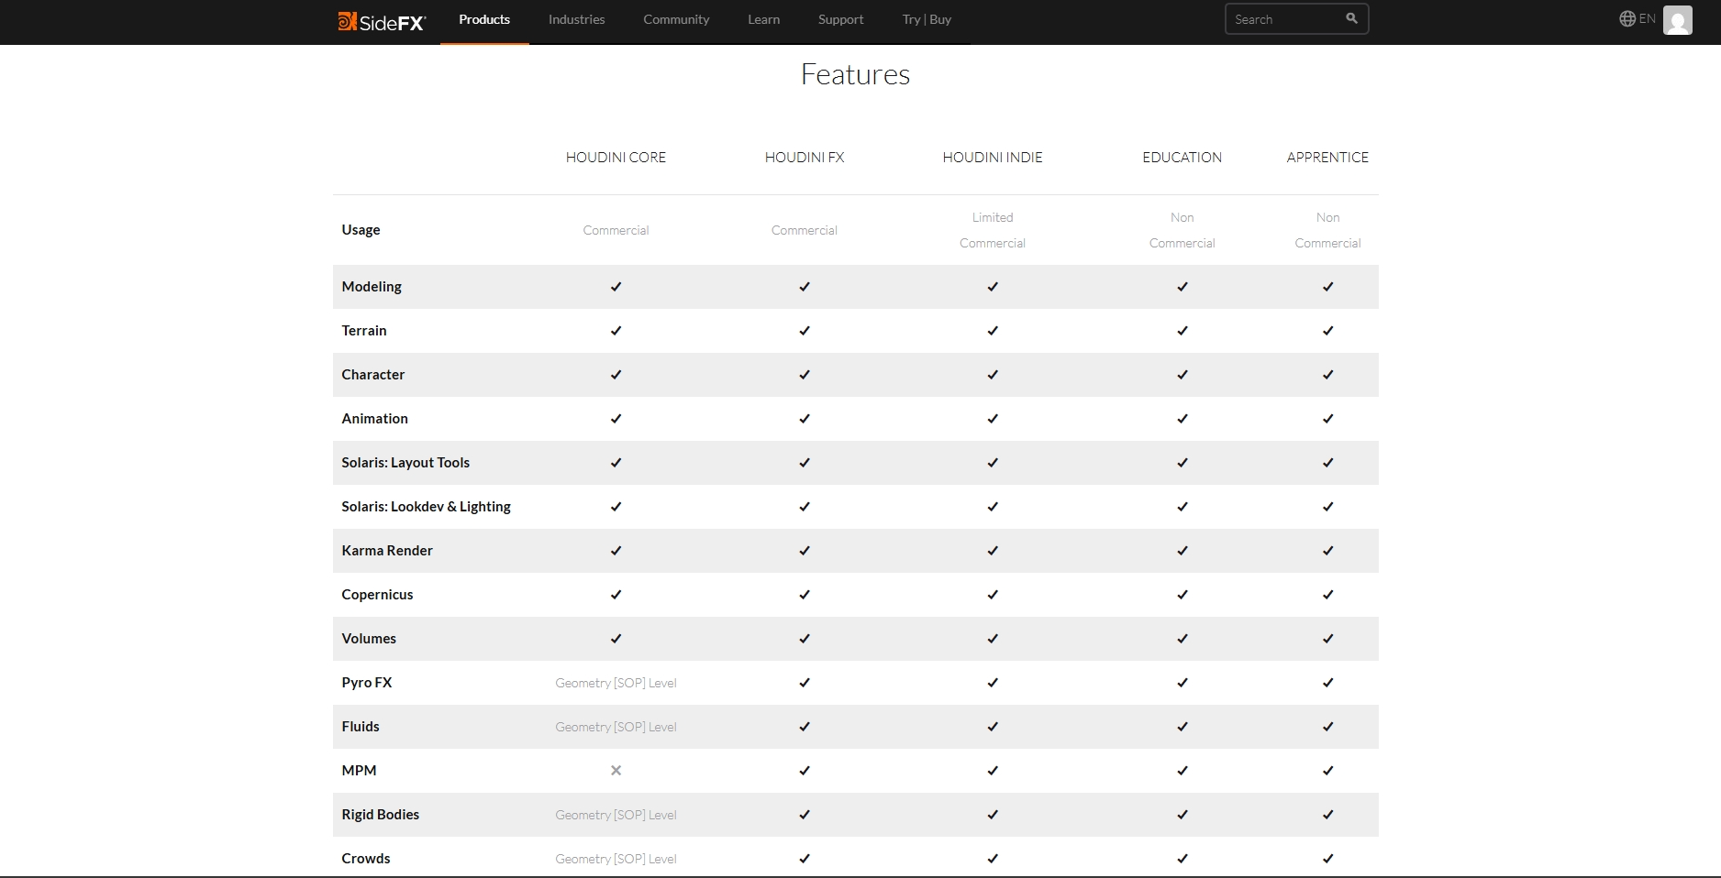Click Volumes checkmark under Houdini Core
This screenshot has width=1721, height=878.
(x=616, y=639)
